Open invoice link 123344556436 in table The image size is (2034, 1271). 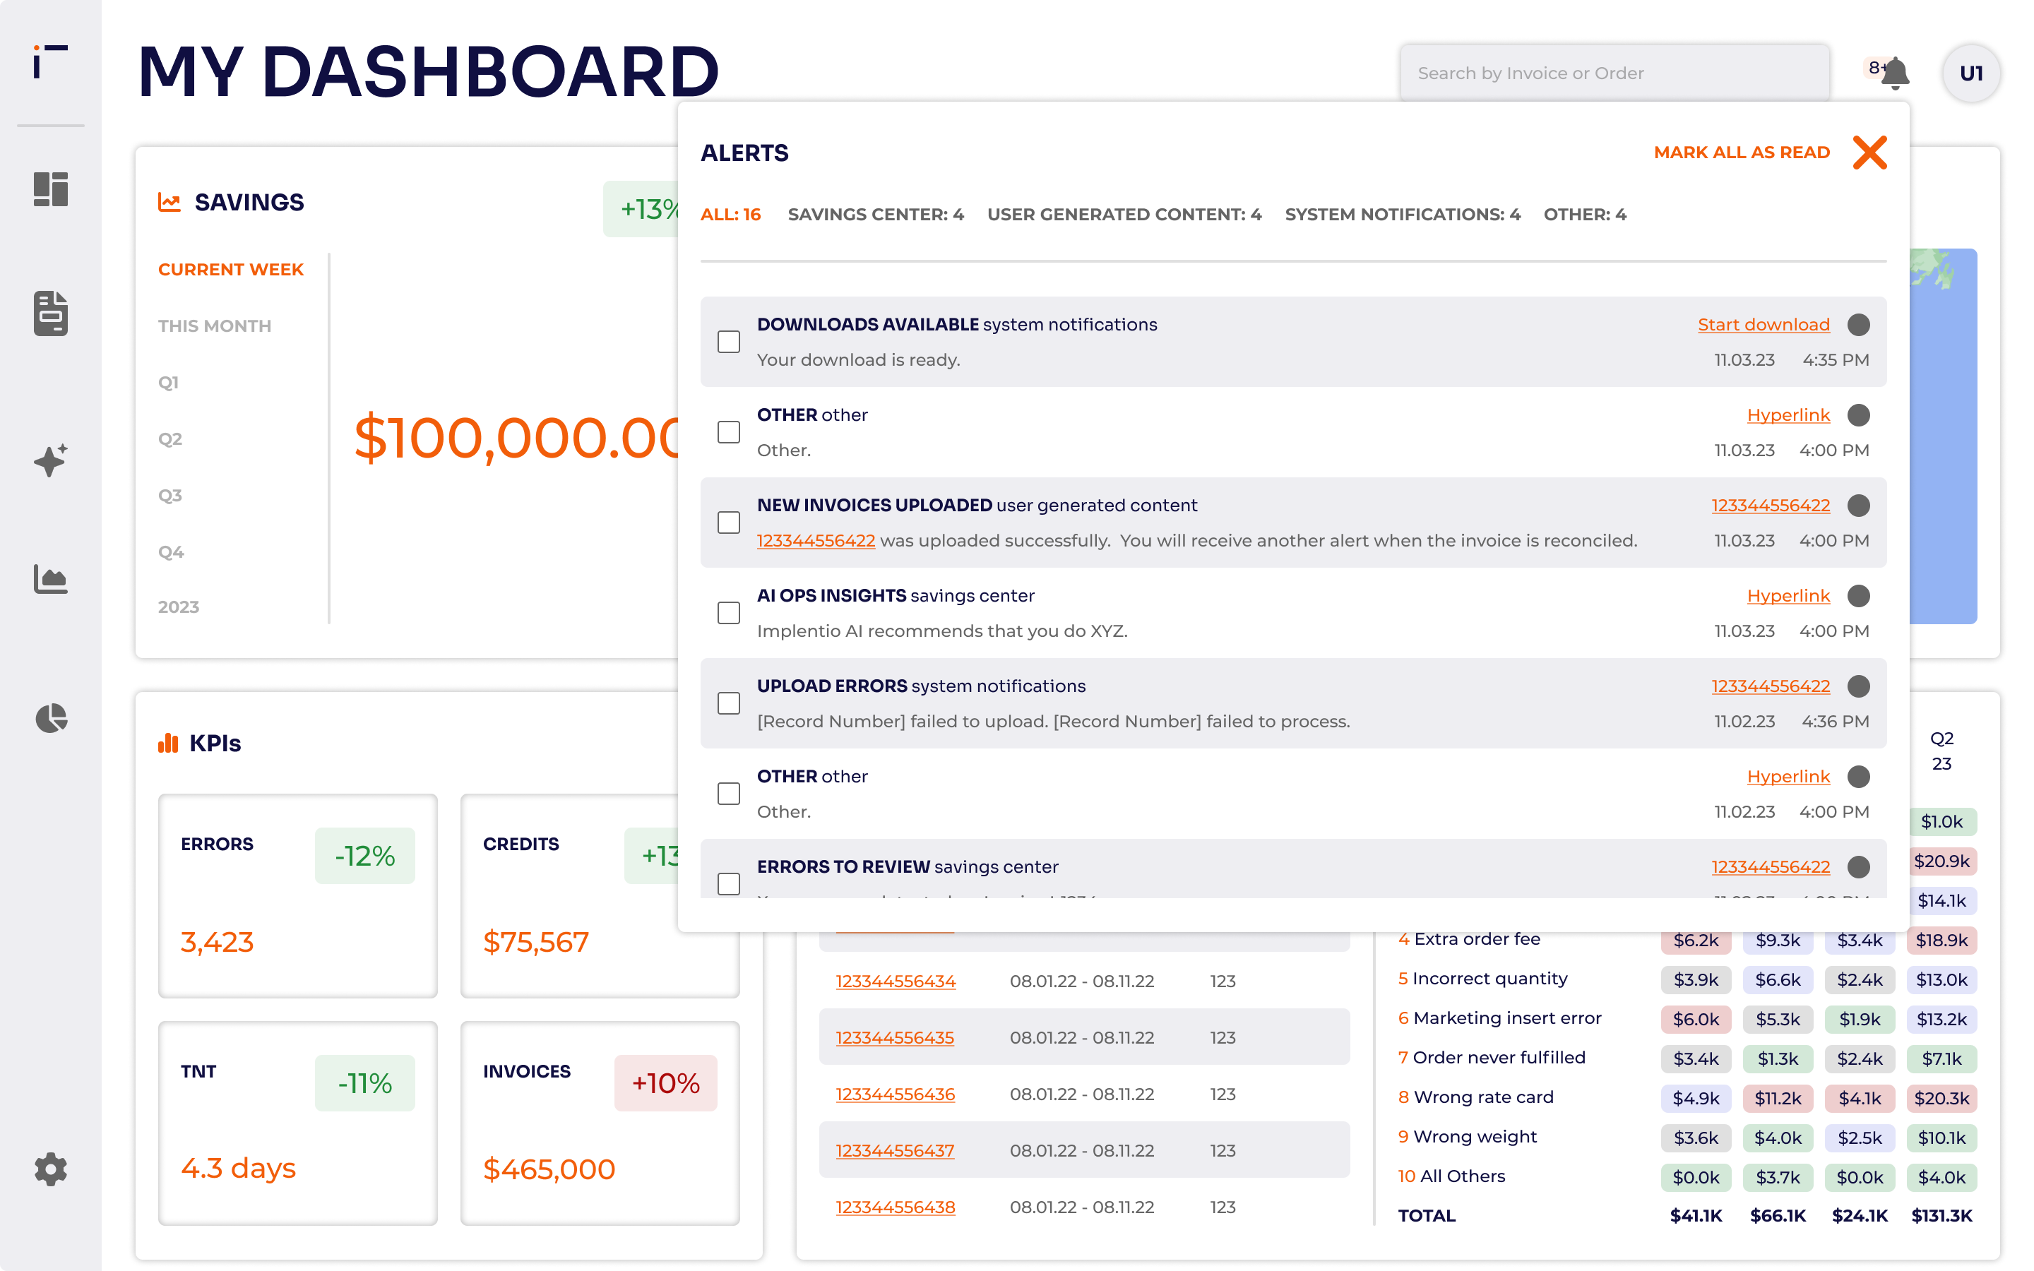(x=894, y=1094)
